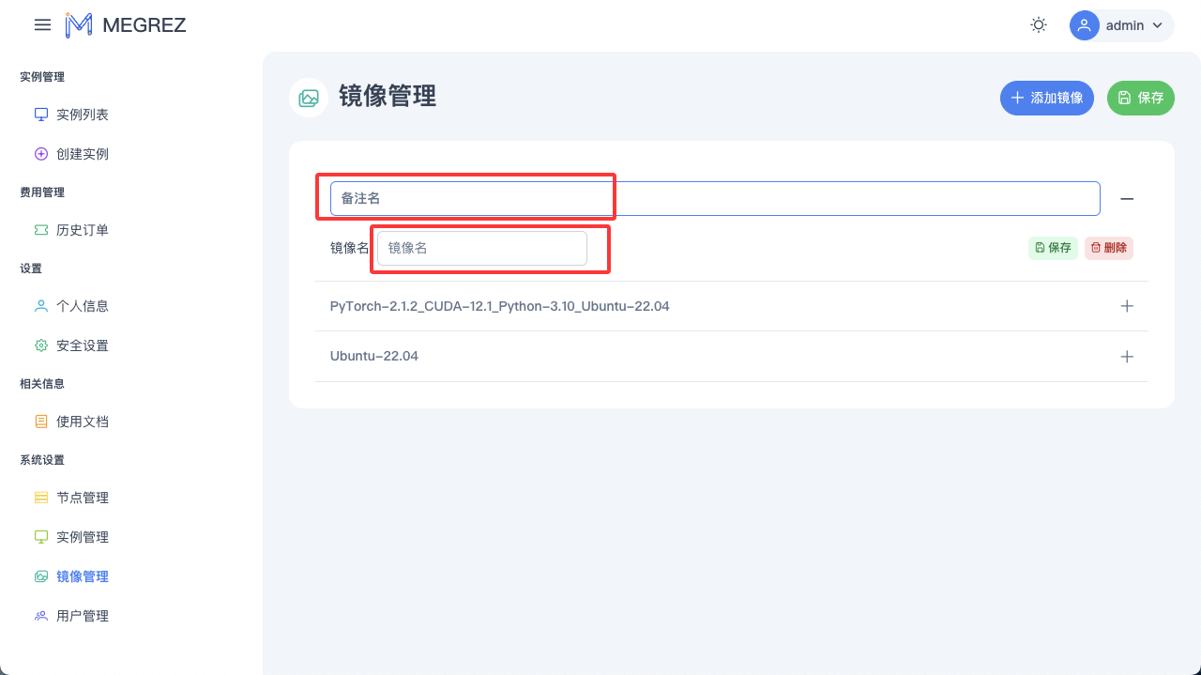Collapse the open image entry via minus
This screenshot has width=1201, height=675.
coord(1127,198)
